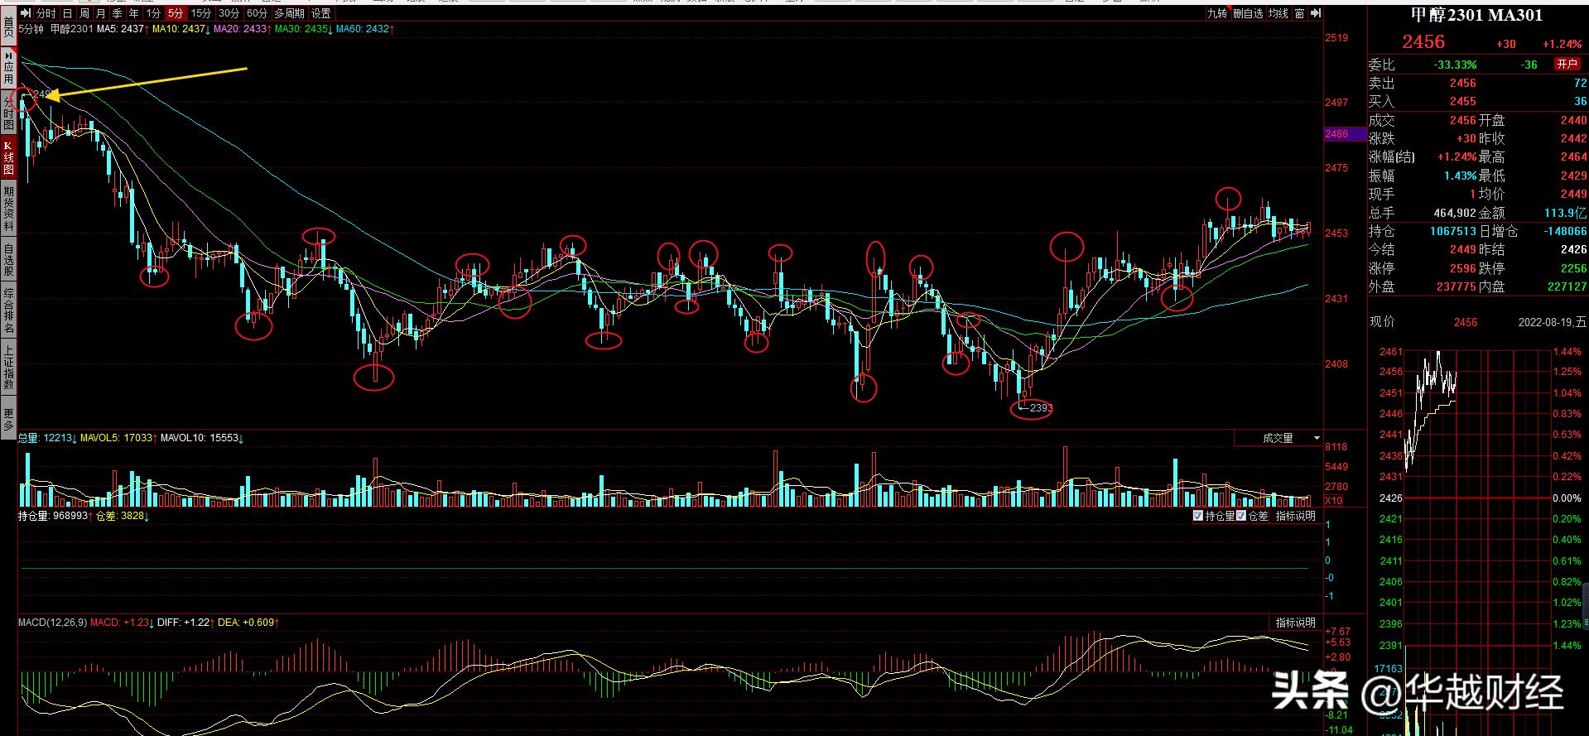Viewport: 1589px width, 736px height.
Task: Click the 跌停 price 2256
Action: (1573, 268)
